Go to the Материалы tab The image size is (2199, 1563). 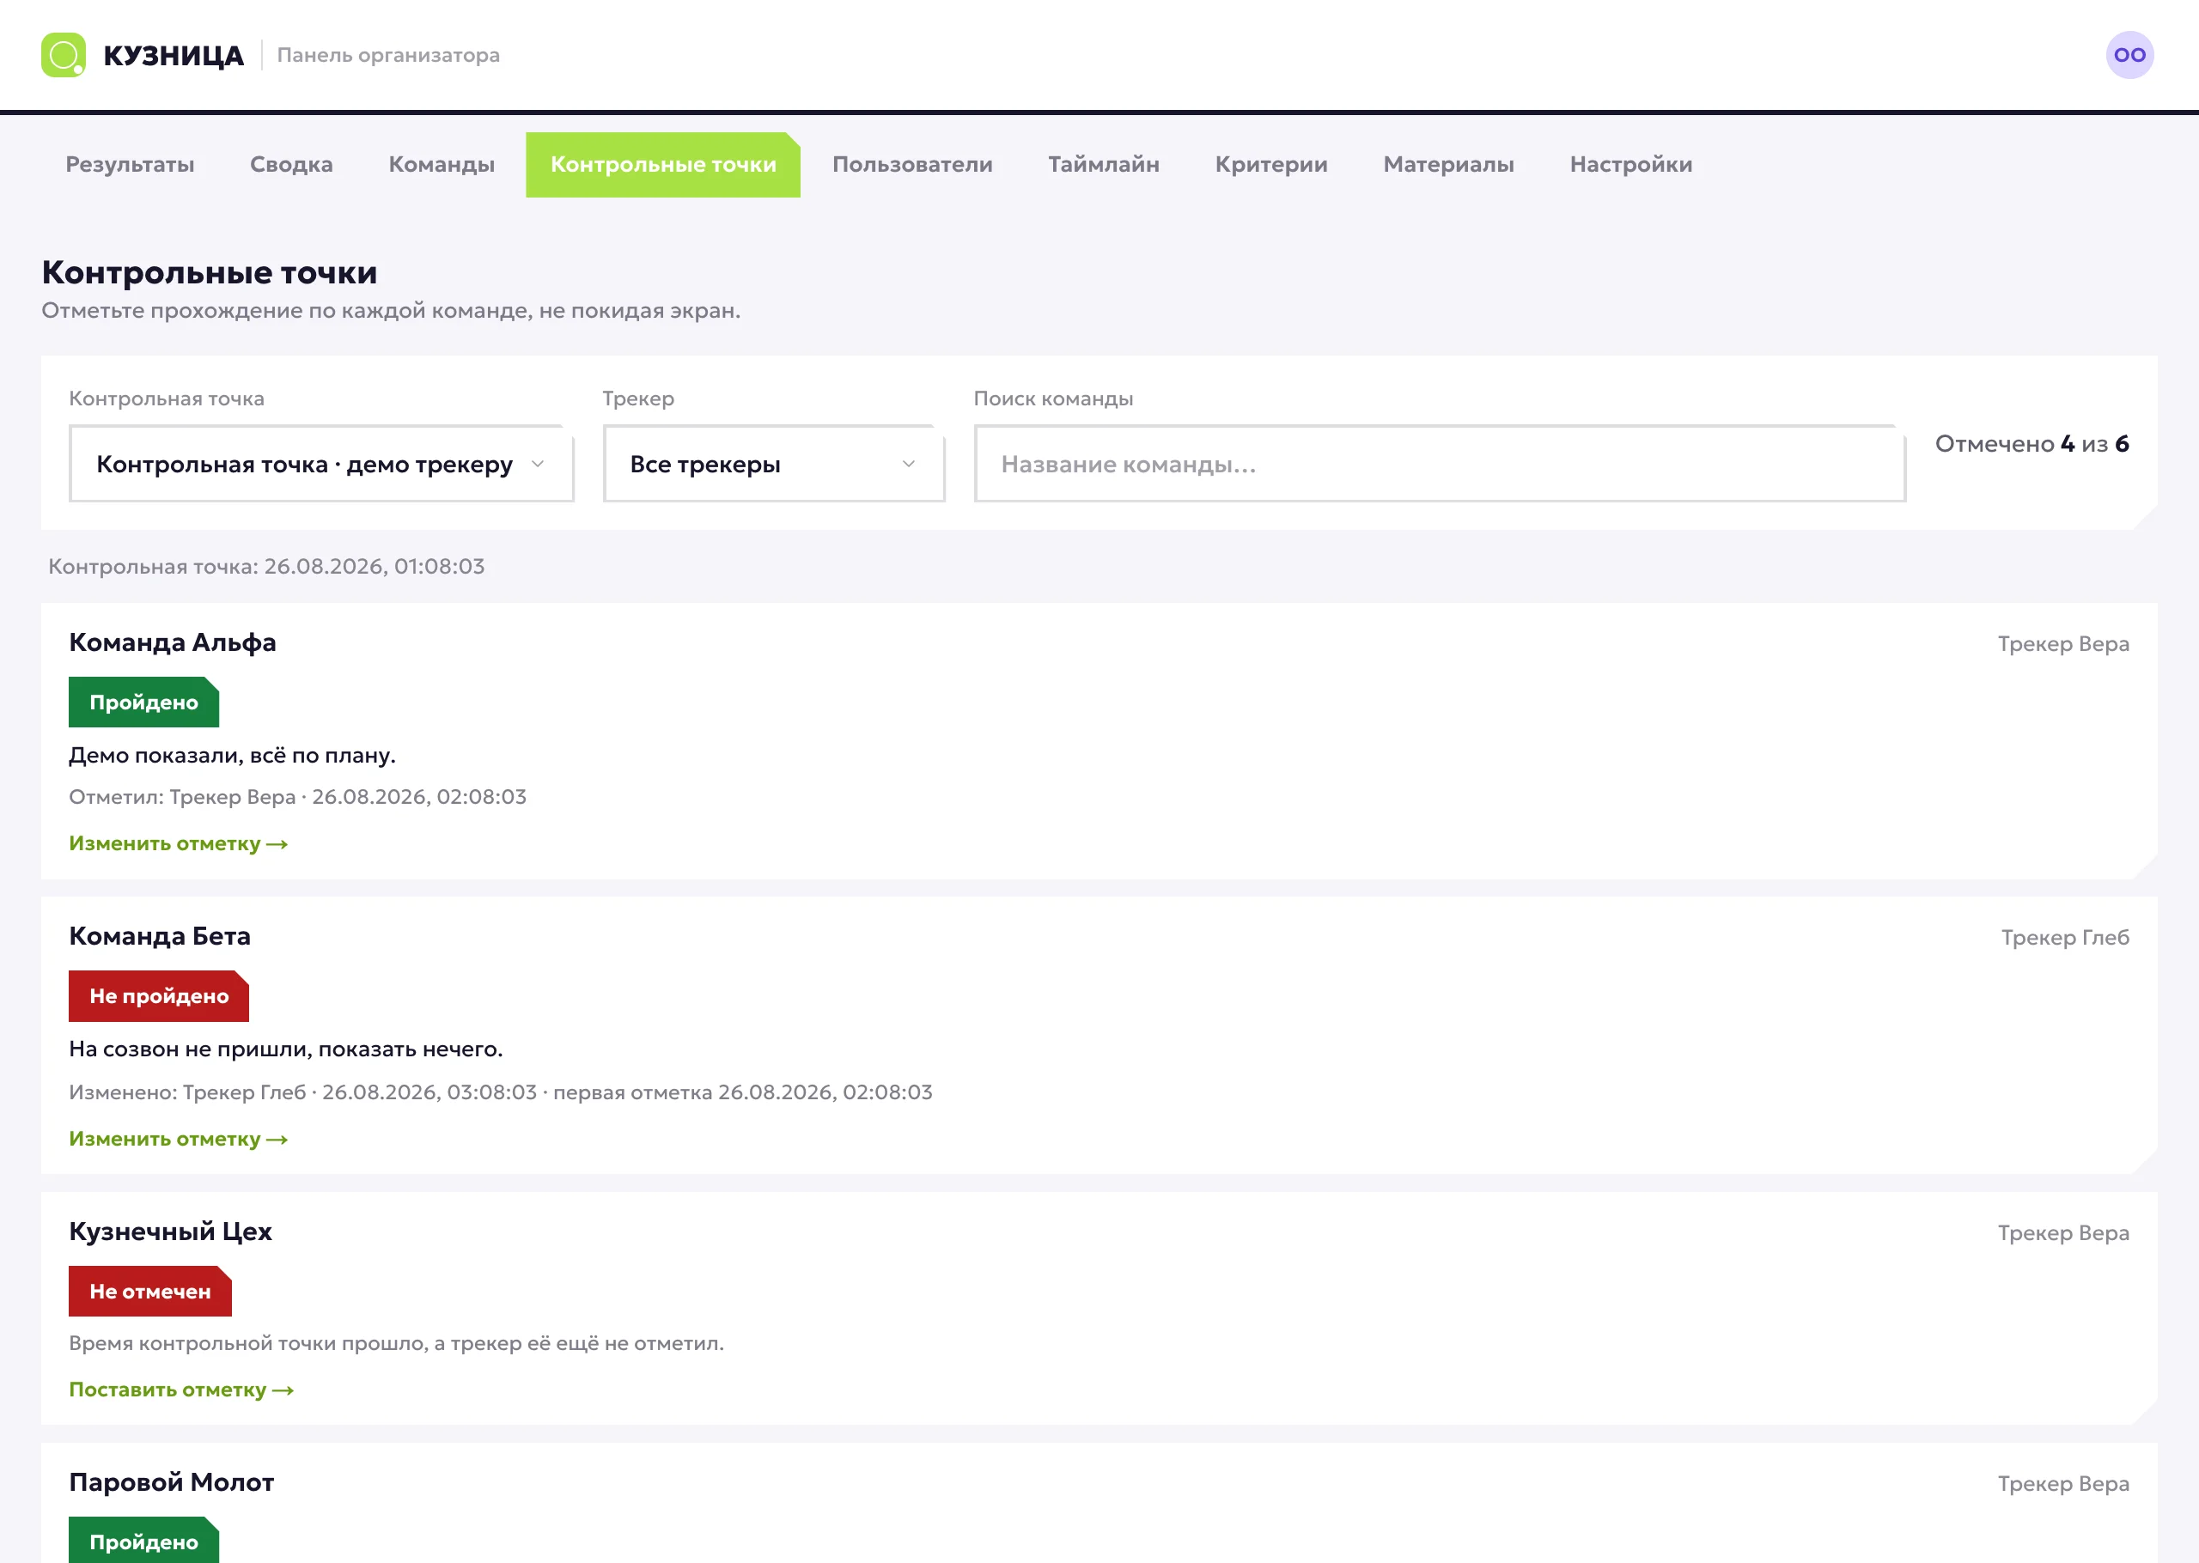tap(1448, 165)
